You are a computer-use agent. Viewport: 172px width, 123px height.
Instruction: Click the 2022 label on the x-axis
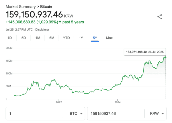pos(59,102)
